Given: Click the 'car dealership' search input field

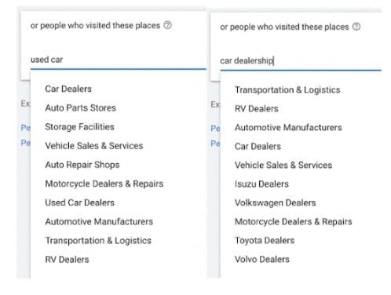Looking at the screenshot, I should coord(301,60).
